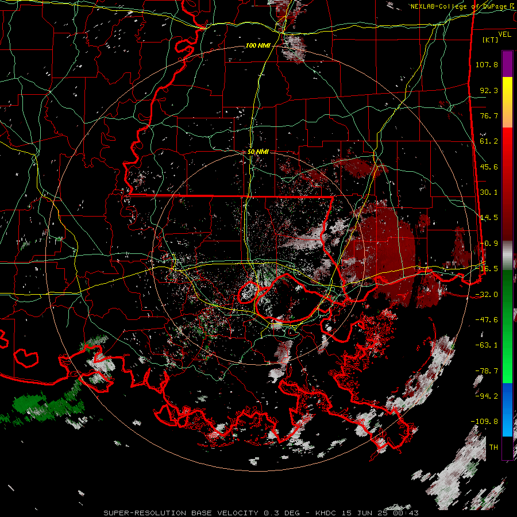Image resolution: width=517 pixels, height=517 pixels.
Task: Select the -47.6 velocity scale value
Action: click(x=487, y=320)
